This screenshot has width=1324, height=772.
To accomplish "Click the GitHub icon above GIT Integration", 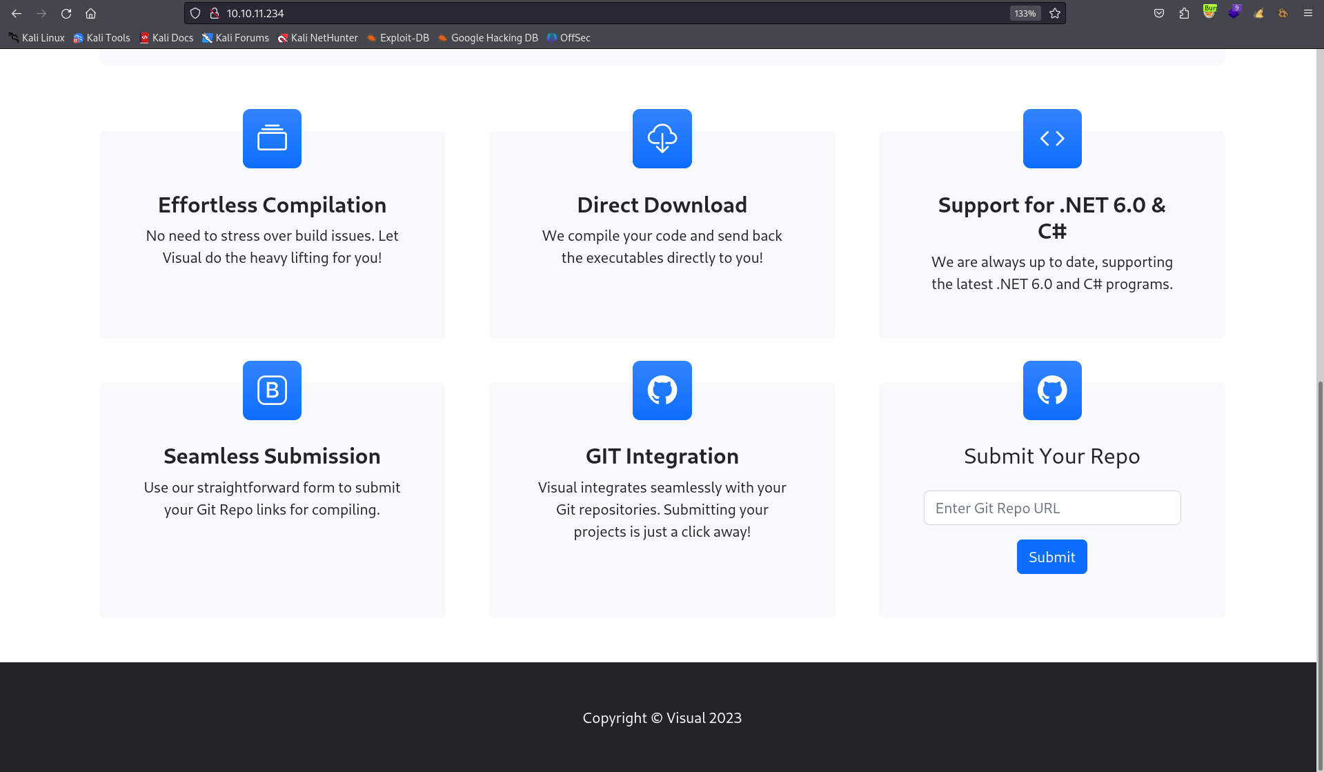I will click(x=662, y=390).
